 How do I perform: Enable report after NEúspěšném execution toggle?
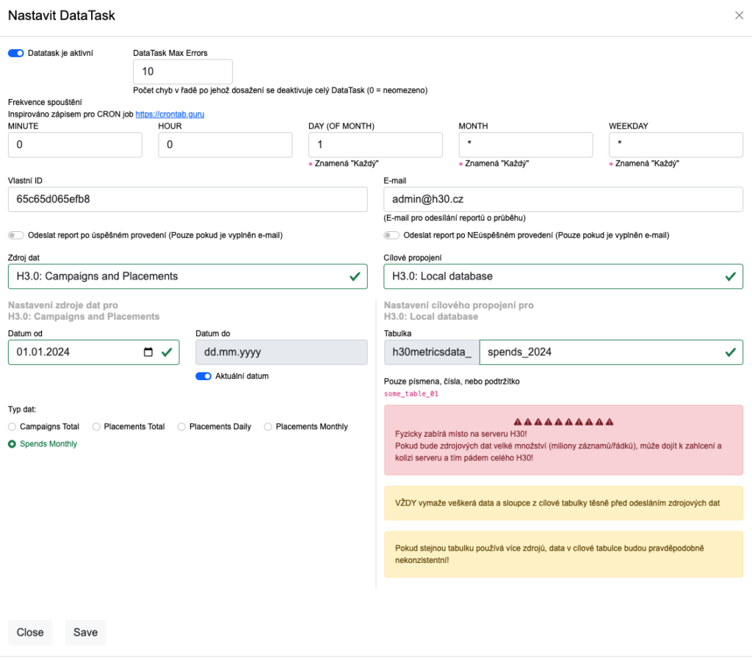392,236
